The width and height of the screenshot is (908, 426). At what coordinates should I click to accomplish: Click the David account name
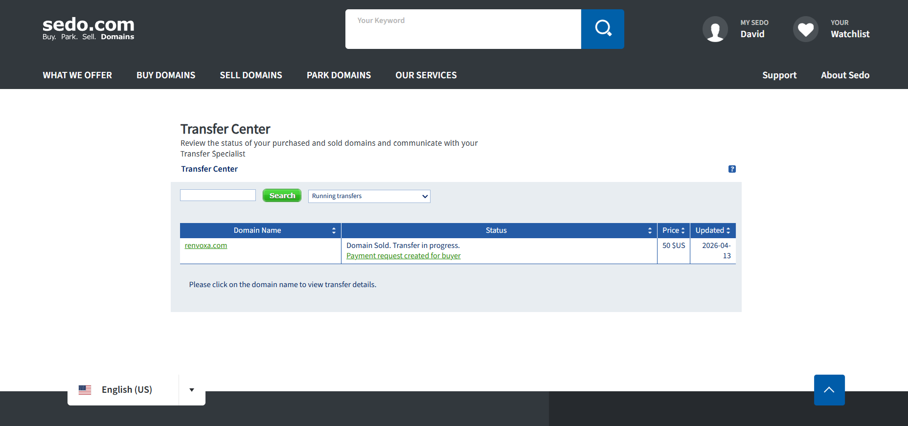[x=752, y=34]
